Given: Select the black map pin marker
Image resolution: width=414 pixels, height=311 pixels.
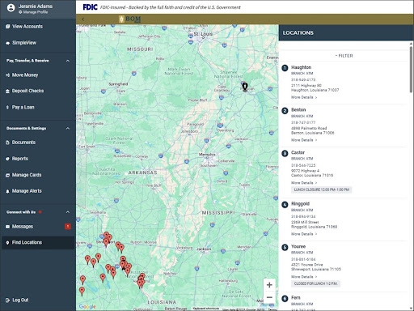Looking at the screenshot, I should [245, 87].
